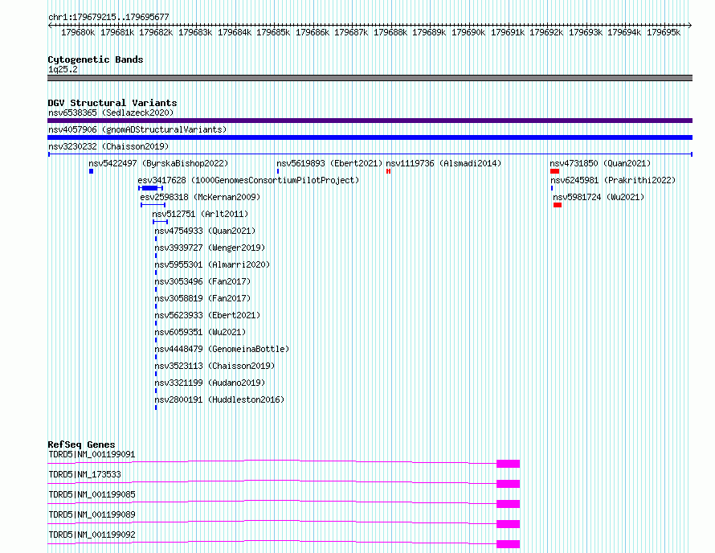Open TDRD5|NM_001199091 transcript label
This screenshot has height=553, width=715.
pos(92,454)
